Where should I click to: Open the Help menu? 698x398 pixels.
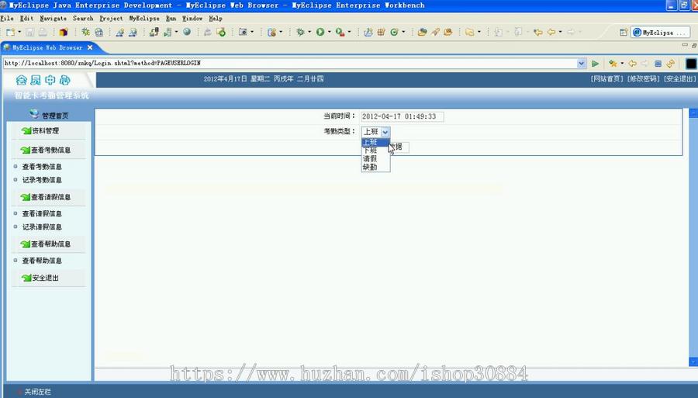[216, 19]
